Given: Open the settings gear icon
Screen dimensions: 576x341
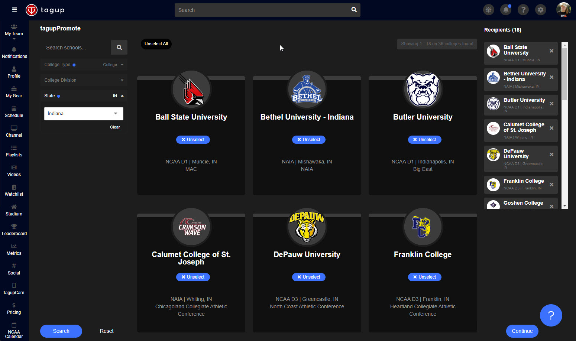Looking at the screenshot, I should click(x=541, y=10).
